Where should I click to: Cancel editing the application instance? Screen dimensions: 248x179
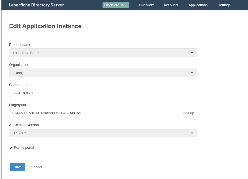pos(36,167)
